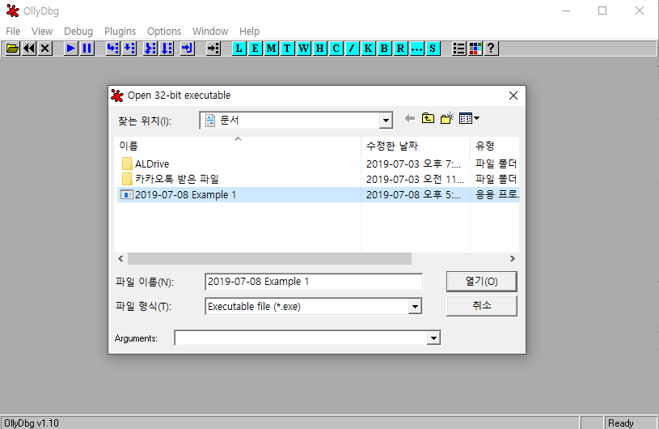Open the File menu

coord(13,31)
